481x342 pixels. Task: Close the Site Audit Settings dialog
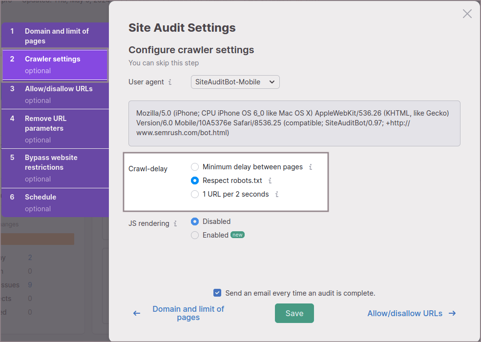(467, 14)
